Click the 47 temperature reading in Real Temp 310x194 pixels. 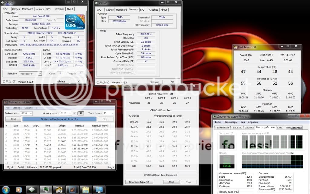point(243,72)
